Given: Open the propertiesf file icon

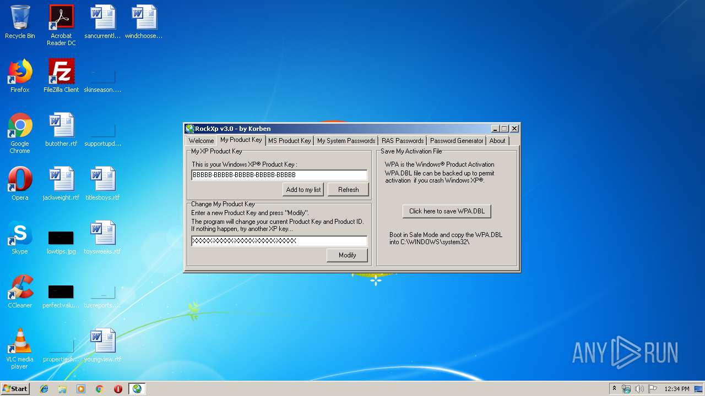Looking at the screenshot, I should point(61,350).
